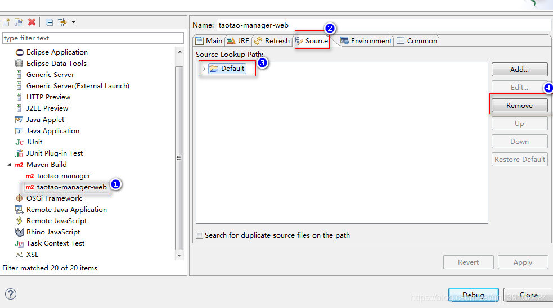Collapse the Maven Build tree node
This screenshot has height=308, width=553.
[9, 165]
